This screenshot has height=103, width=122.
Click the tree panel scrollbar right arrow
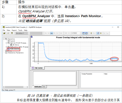click(x=27, y=87)
